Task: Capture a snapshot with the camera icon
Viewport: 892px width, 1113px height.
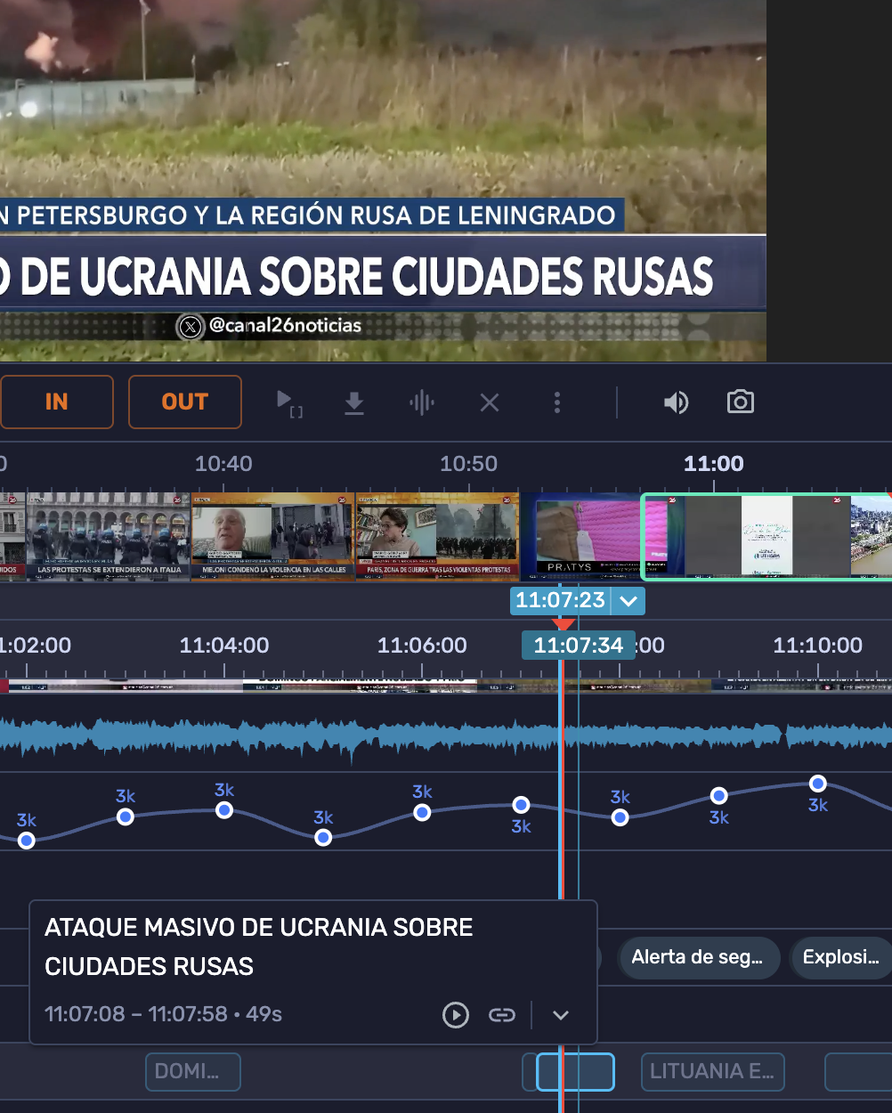Action: (741, 402)
